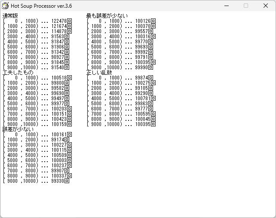This screenshot has height=218, width=276.
Task: Click the value 99800
Action: (x=58, y=83)
